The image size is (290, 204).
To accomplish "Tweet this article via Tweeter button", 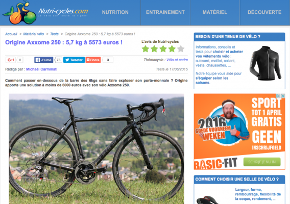I will [74, 60].
